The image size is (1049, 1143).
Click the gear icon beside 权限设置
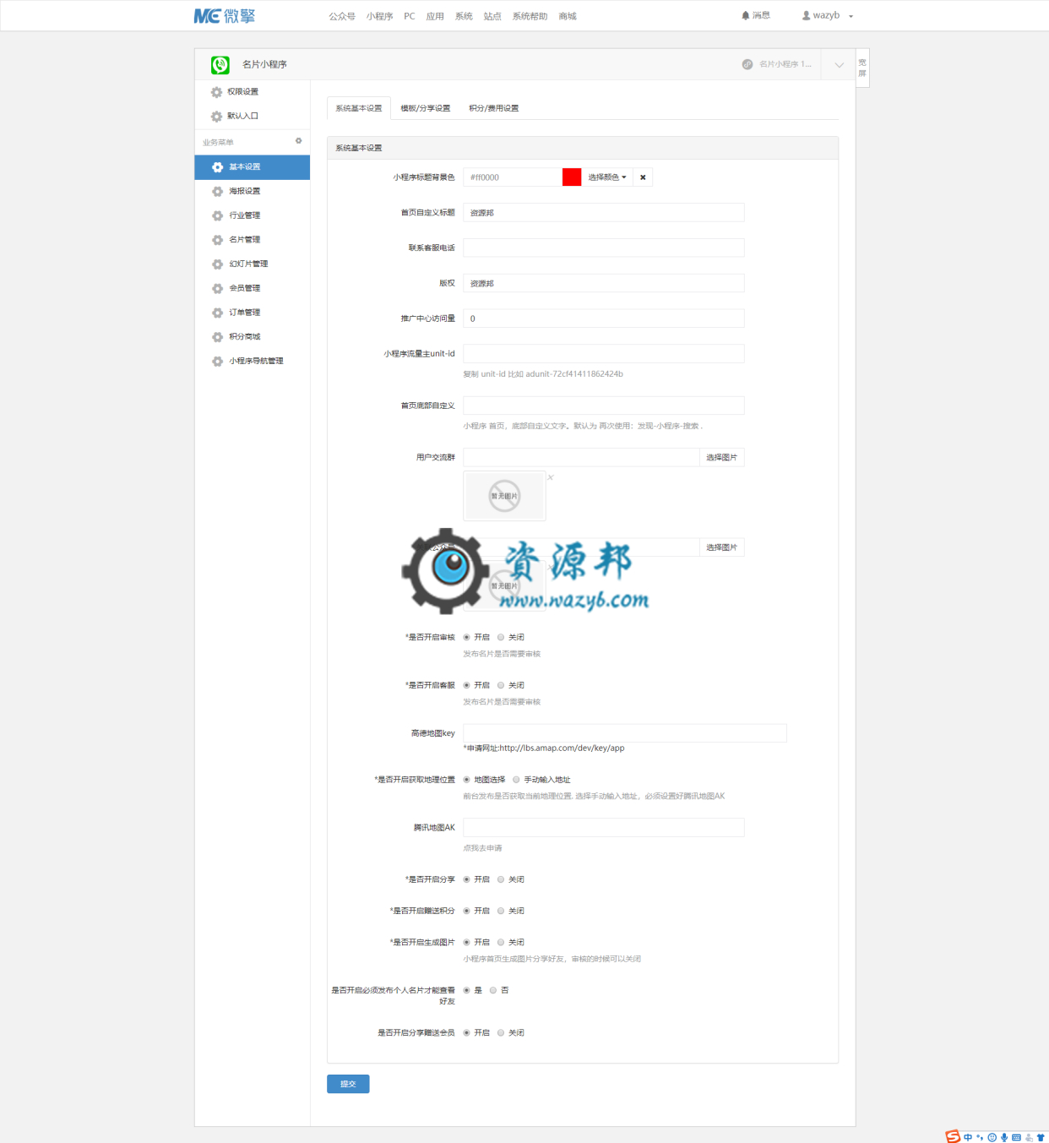(x=216, y=92)
